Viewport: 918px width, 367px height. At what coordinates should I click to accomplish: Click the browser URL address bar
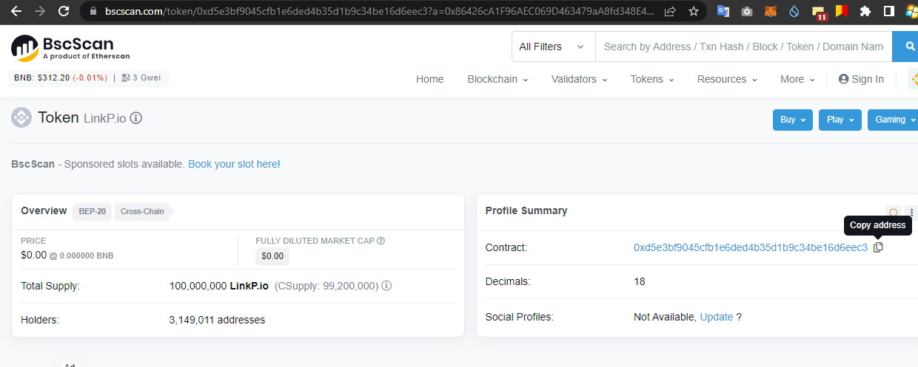point(379,11)
